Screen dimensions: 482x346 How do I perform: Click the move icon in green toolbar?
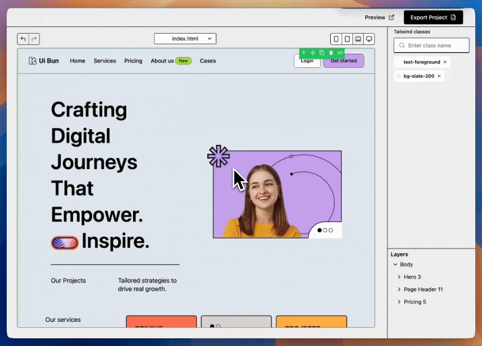[x=313, y=53]
